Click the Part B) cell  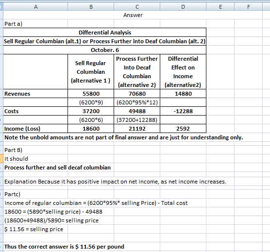point(35,150)
